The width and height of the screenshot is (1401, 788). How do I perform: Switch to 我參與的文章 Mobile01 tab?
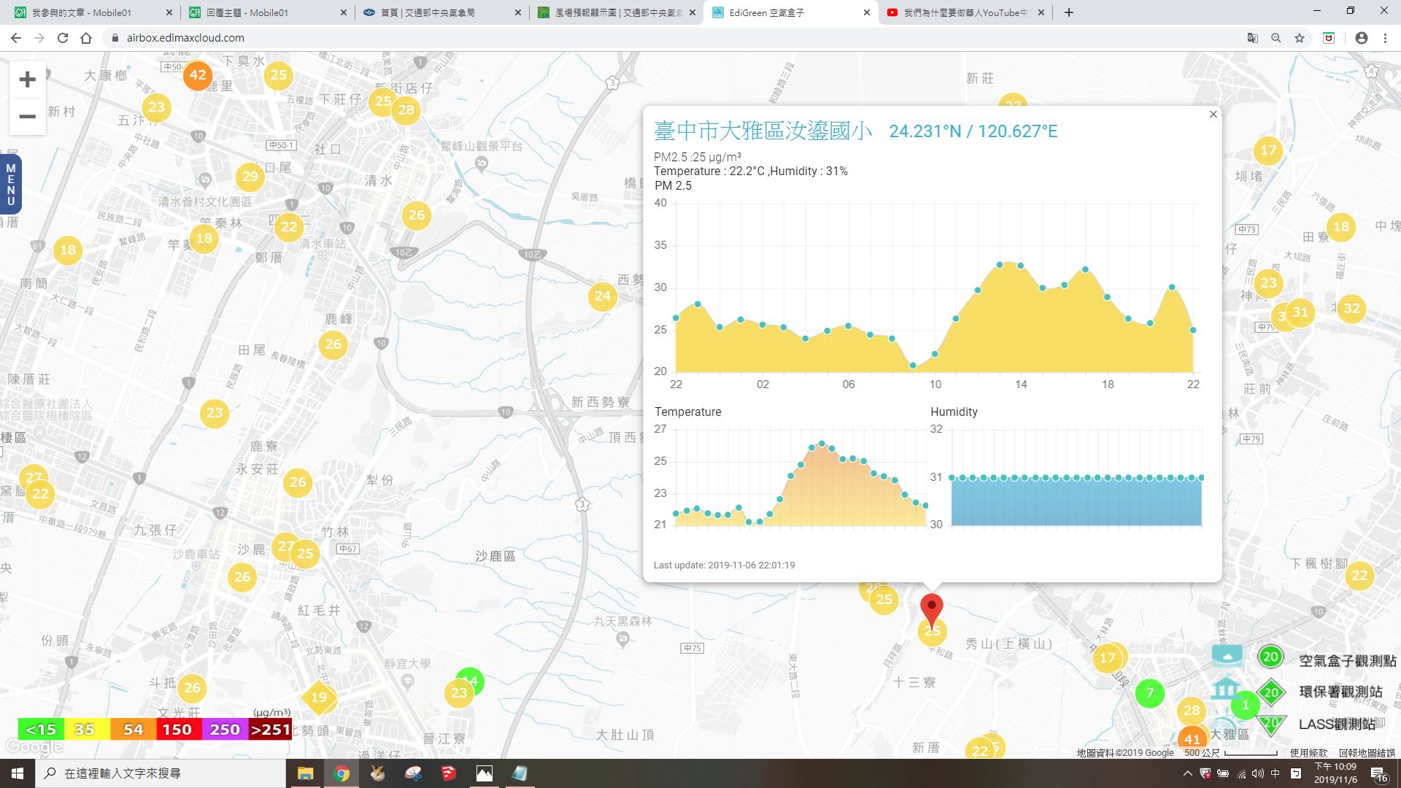(93, 12)
